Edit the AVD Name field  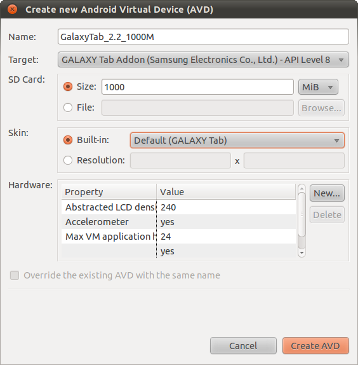tap(203, 37)
